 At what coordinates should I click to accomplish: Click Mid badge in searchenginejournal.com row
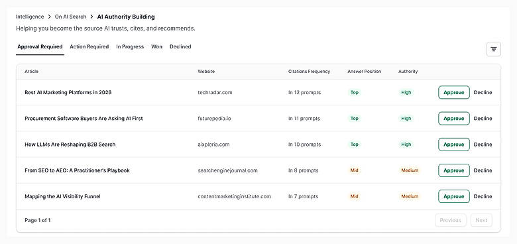click(x=355, y=170)
